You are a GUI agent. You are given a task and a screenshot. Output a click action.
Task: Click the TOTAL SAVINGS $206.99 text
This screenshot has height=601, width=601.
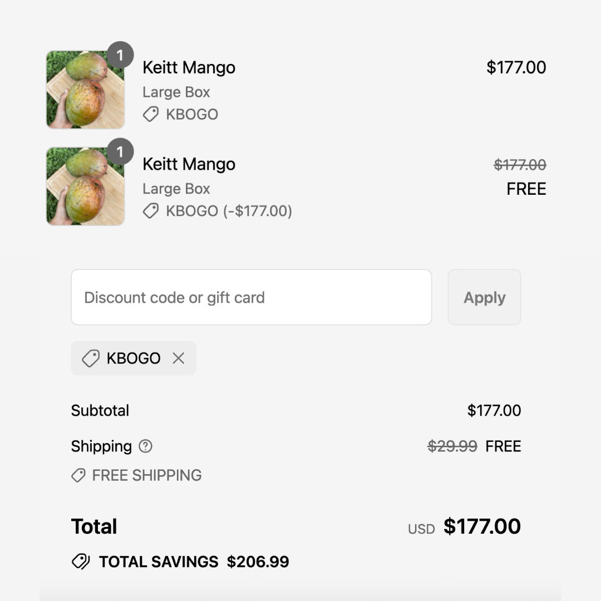click(x=194, y=561)
